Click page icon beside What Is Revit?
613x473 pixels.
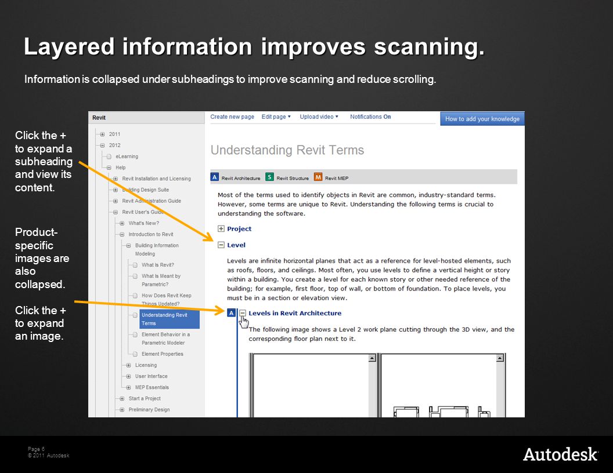135,265
